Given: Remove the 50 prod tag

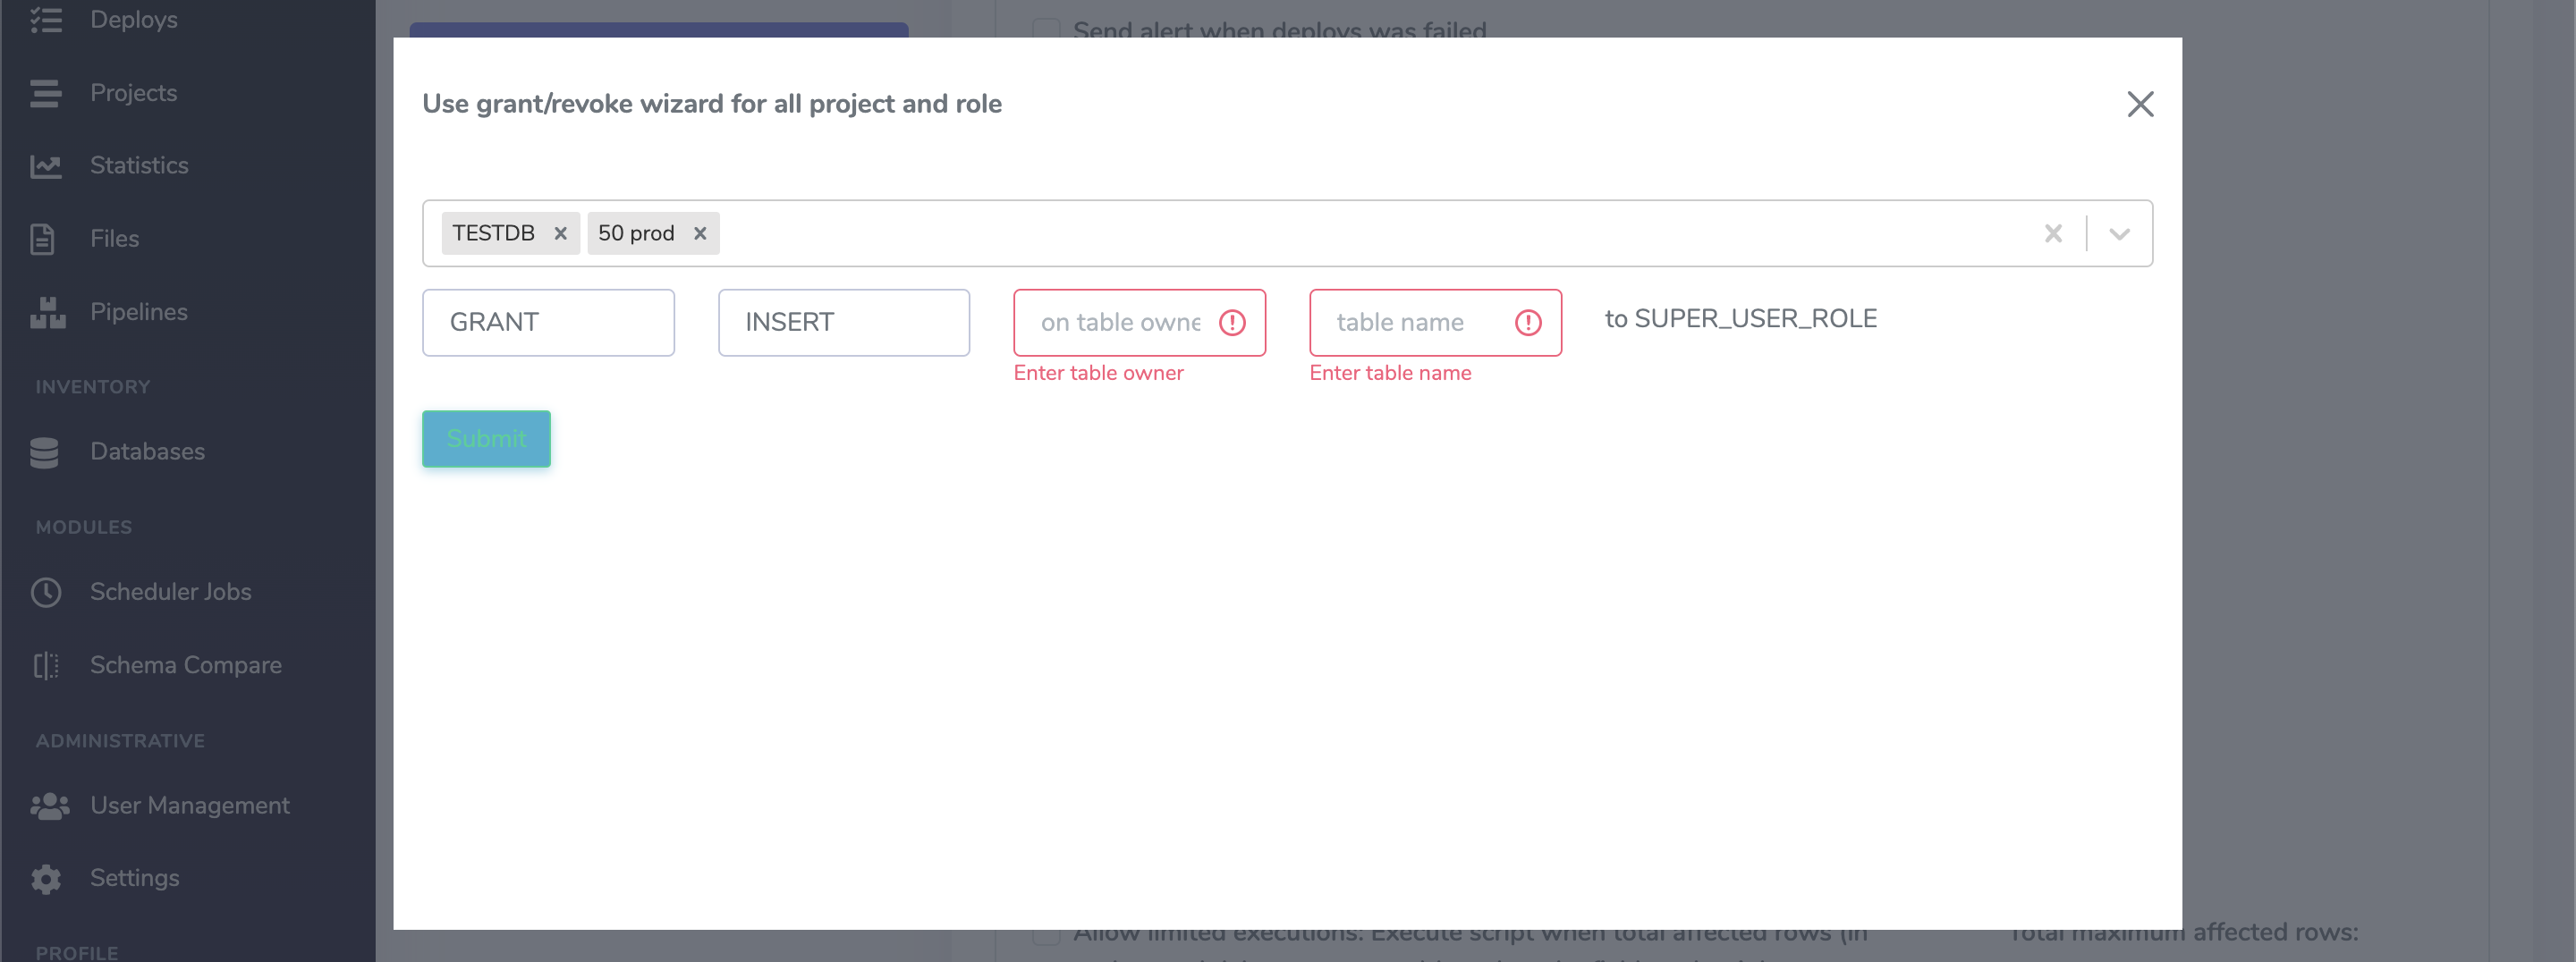Looking at the screenshot, I should (x=700, y=233).
